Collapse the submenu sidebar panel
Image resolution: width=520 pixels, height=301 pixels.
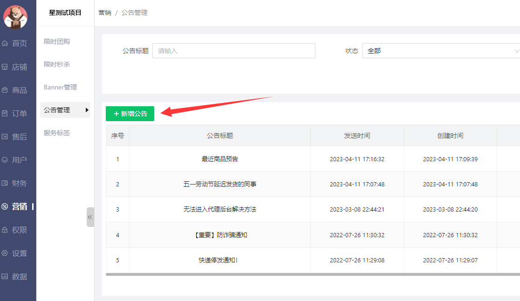pos(90,217)
